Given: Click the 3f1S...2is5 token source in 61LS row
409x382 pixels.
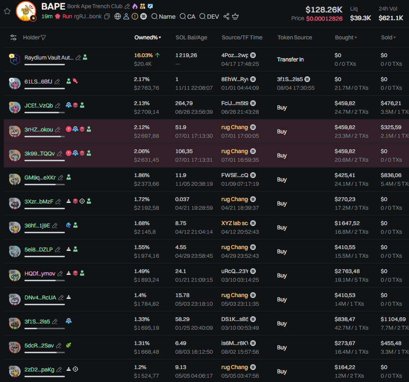Looking at the screenshot, I should tap(290, 79).
